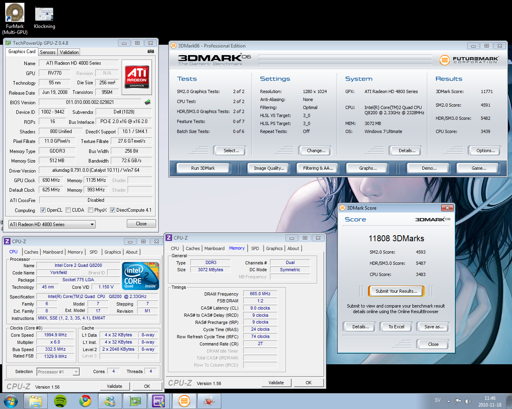Show hidden system tray icons
Viewport: 512px width, 409px height.
point(448,401)
